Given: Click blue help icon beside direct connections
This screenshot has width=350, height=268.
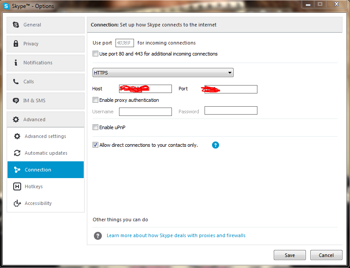Looking at the screenshot, I should tap(216, 145).
